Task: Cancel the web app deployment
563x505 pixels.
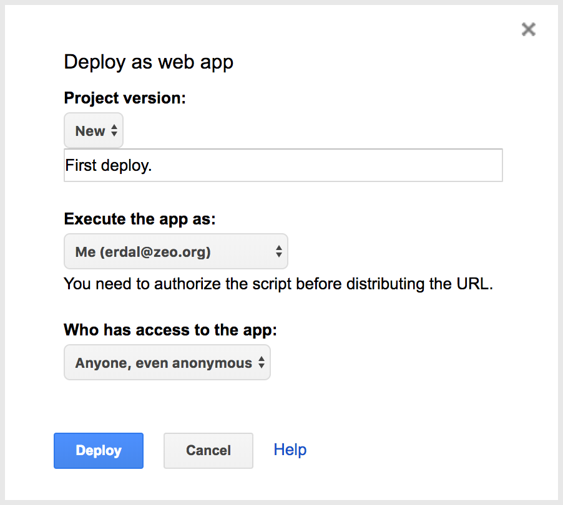Action: click(x=208, y=451)
